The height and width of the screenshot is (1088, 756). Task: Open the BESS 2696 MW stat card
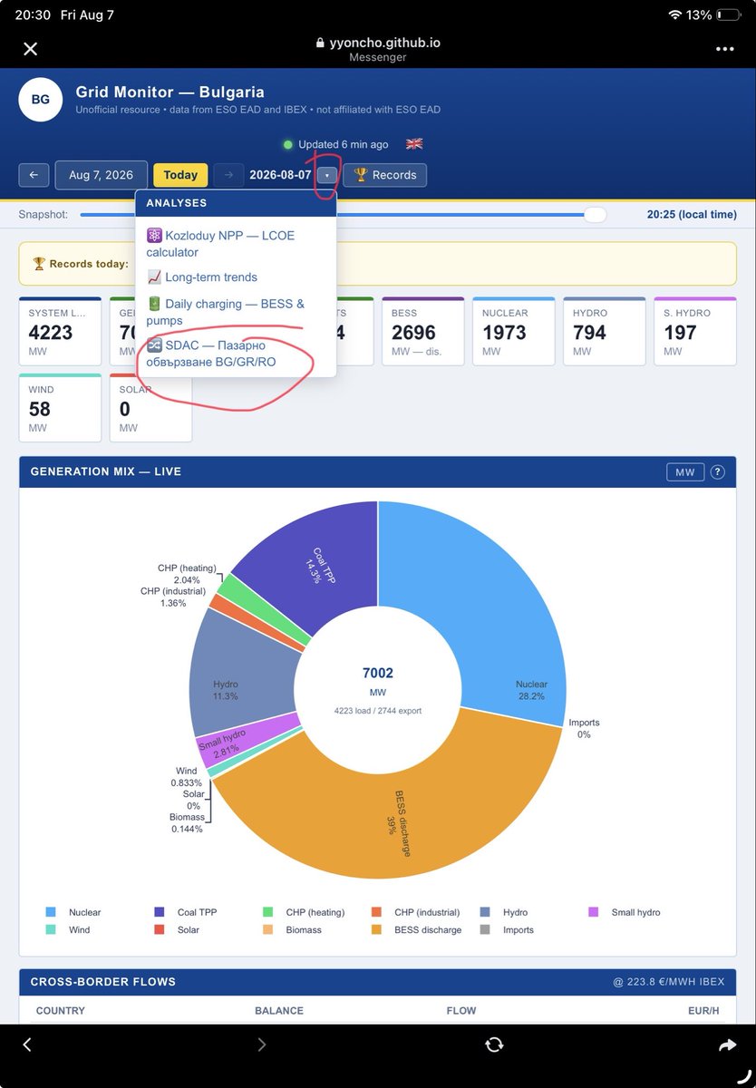tap(423, 331)
